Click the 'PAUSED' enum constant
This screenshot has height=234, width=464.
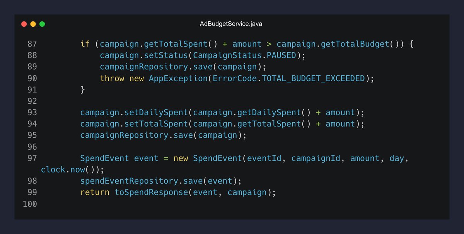[281, 55]
